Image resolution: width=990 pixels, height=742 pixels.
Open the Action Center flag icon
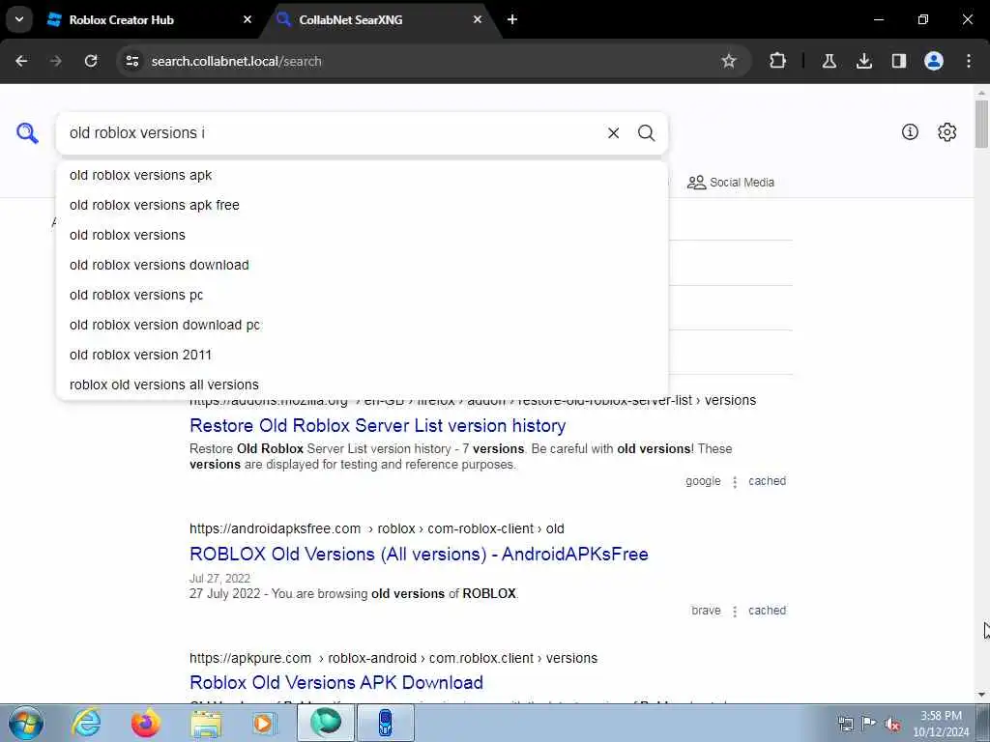click(x=869, y=723)
